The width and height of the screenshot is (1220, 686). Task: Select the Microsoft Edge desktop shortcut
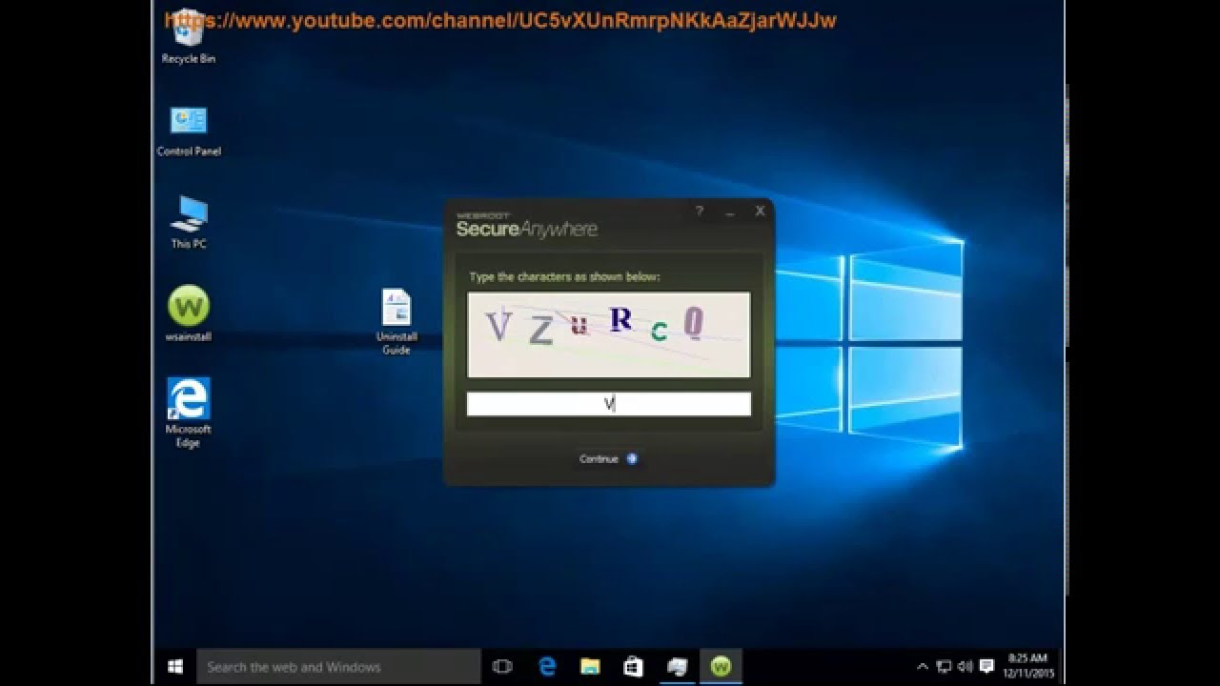click(x=189, y=413)
